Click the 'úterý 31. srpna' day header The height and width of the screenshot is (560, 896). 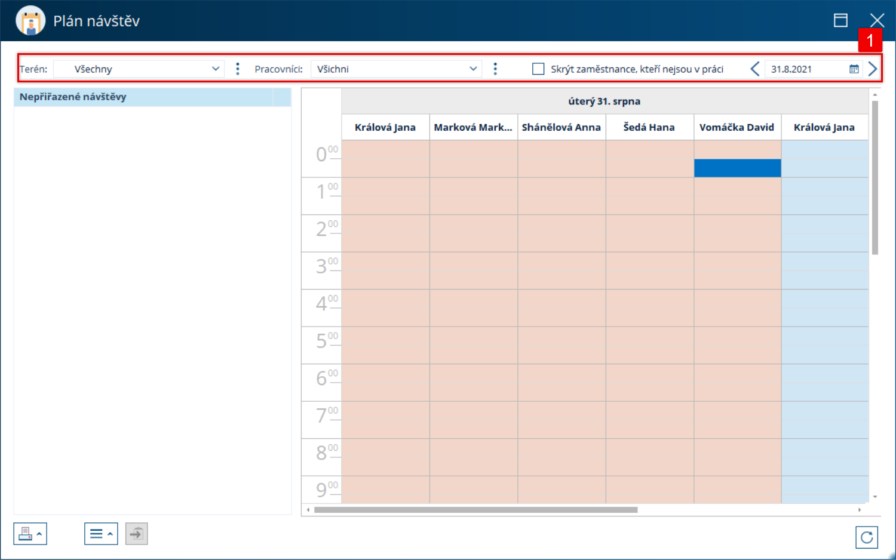[x=605, y=101]
